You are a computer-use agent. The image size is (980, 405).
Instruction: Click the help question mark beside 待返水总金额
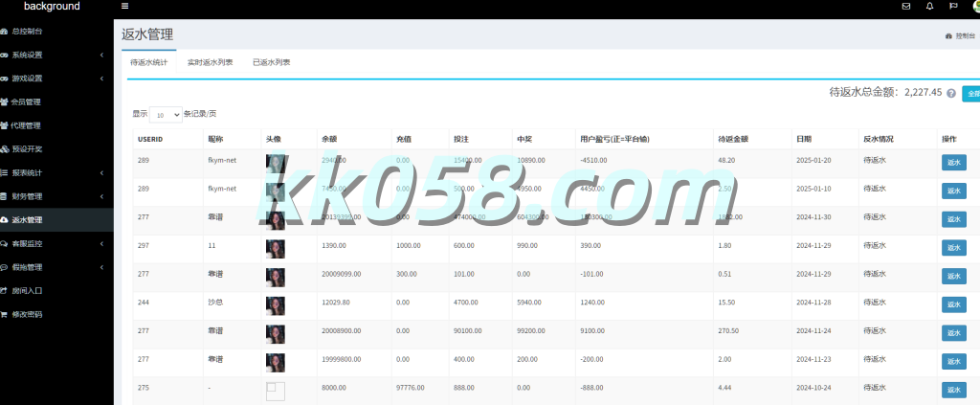[951, 93]
